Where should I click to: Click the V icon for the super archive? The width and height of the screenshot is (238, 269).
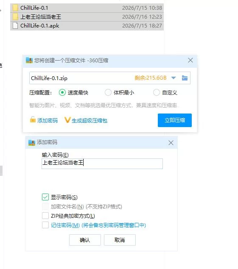tap(67, 120)
